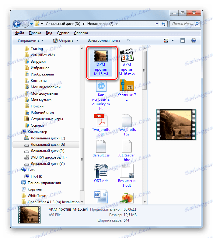The image size is (213, 238).
Task: Select the Без имени 1.odt file icon
Action: [127, 171]
